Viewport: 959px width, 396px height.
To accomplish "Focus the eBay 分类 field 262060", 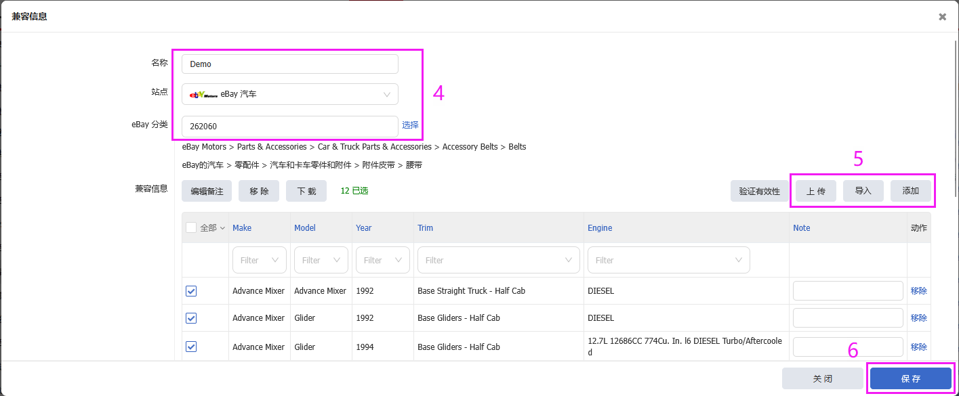I will pyautogui.click(x=290, y=127).
